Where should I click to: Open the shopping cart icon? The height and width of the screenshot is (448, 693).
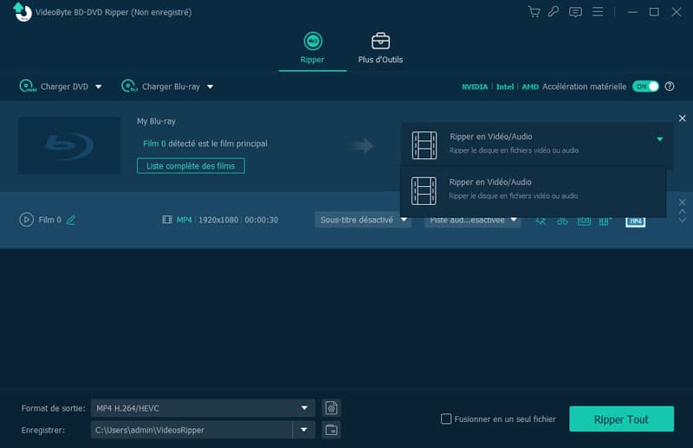(x=534, y=11)
